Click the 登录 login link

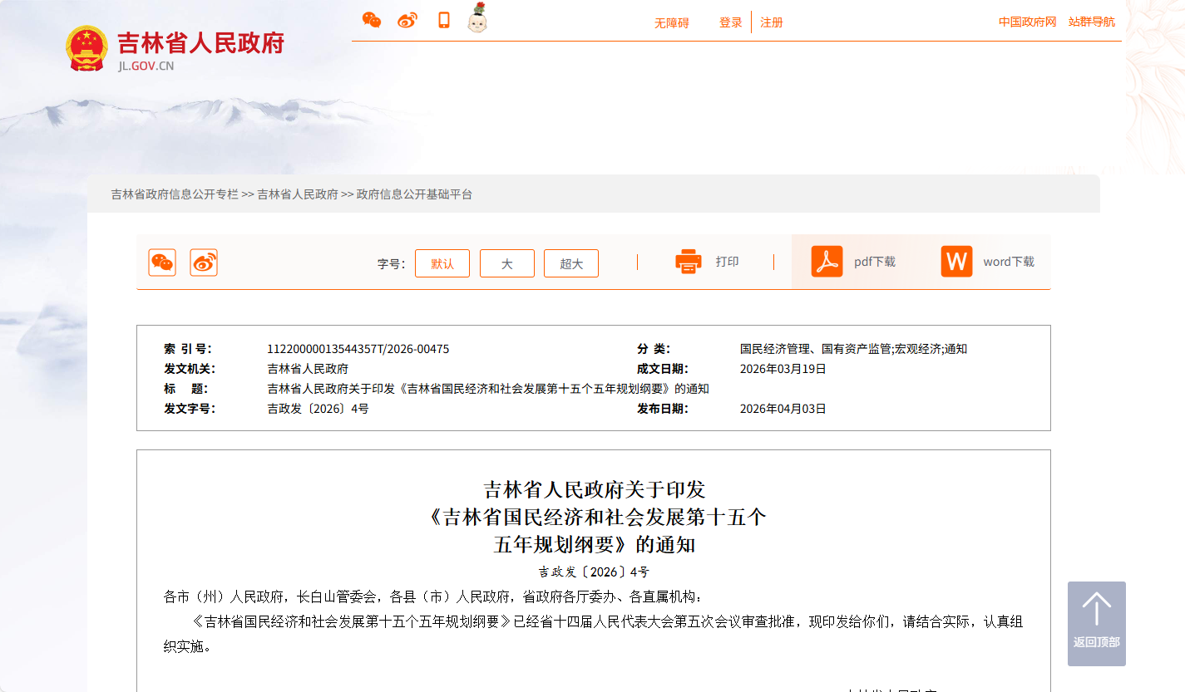coord(730,23)
